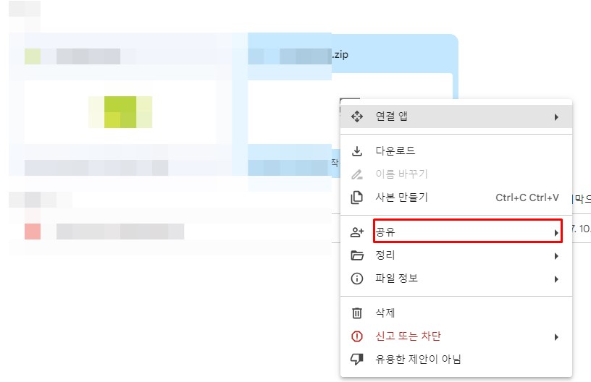Expand the 연결 앱 submenu arrow

[x=556, y=117]
